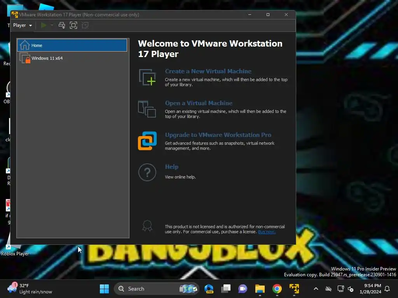Click the question mark help icon
The image size is (398, 298).
click(x=147, y=172)
